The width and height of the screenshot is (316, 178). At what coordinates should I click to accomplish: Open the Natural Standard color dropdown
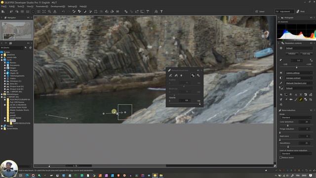[x=299, y=83]
